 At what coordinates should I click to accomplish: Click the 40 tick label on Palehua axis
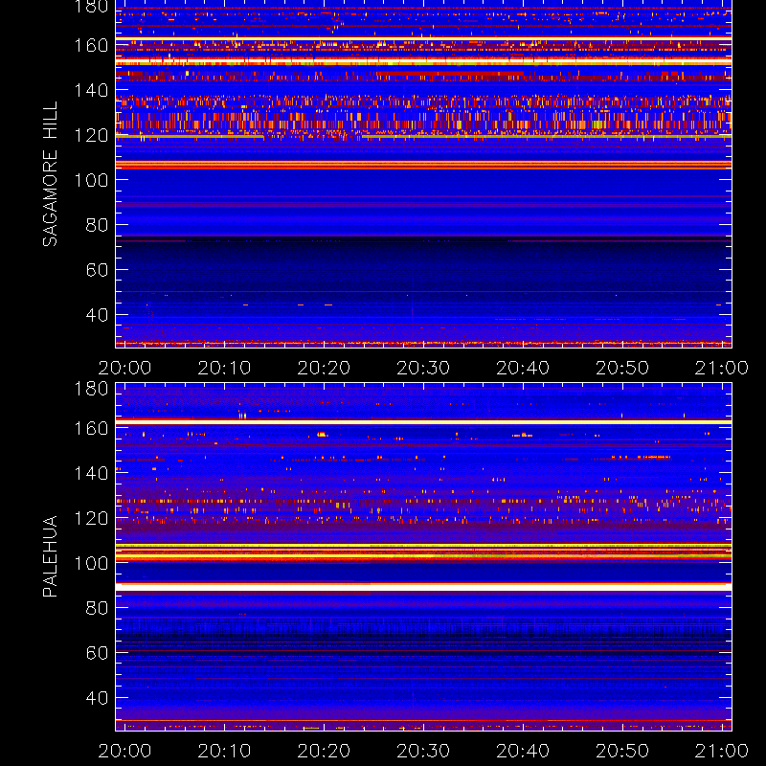pyautogui.click(x=97, y=698)
